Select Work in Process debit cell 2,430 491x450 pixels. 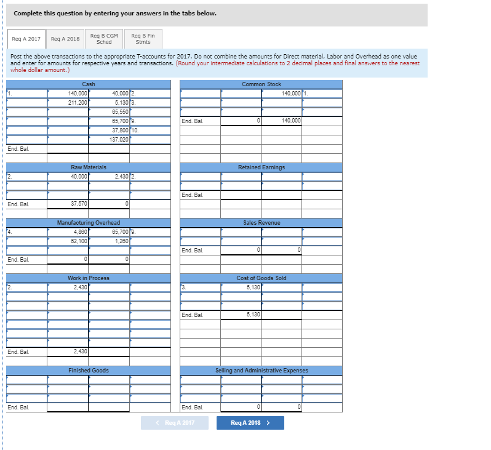[x=68, y=287]
